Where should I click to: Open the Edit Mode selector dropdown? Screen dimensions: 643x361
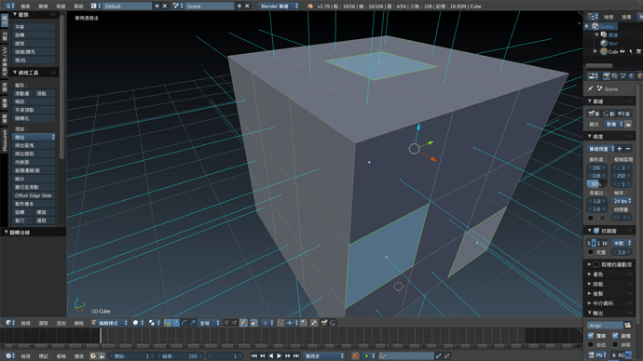(109, 323)
